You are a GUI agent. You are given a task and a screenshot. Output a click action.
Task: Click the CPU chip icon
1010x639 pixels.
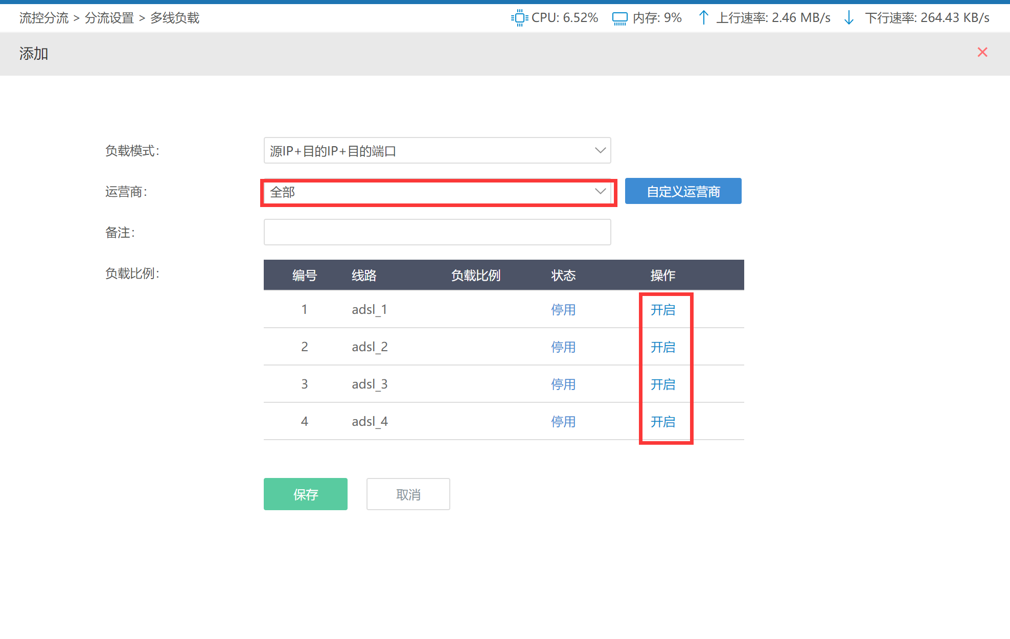[519, 18]
